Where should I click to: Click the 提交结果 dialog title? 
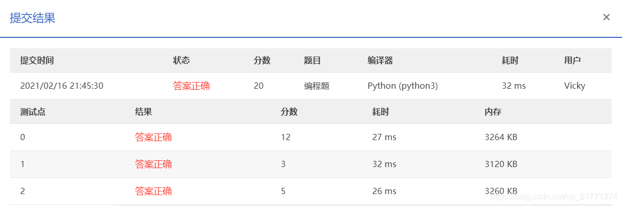point(32,18)
